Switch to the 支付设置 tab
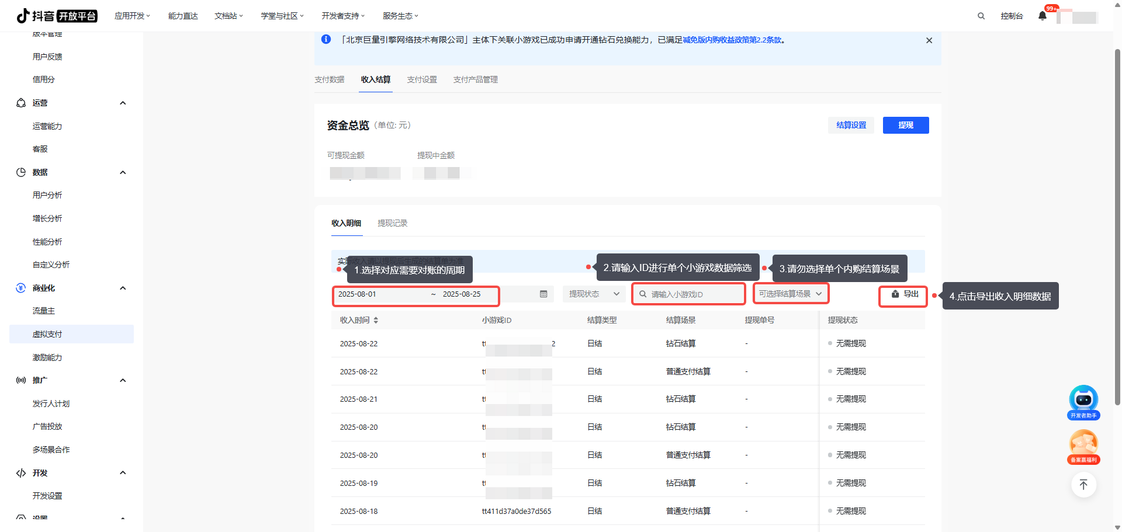The image size is (1122, 532). coord(422,79)
